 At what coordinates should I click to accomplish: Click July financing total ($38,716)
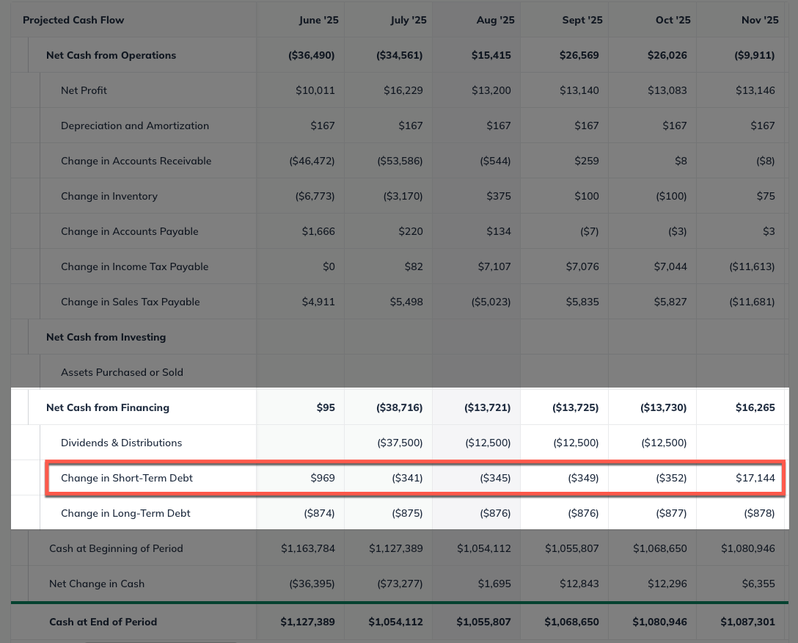point(400,407)
